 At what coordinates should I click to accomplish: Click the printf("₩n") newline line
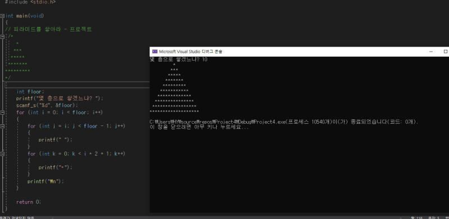[46, 181]
